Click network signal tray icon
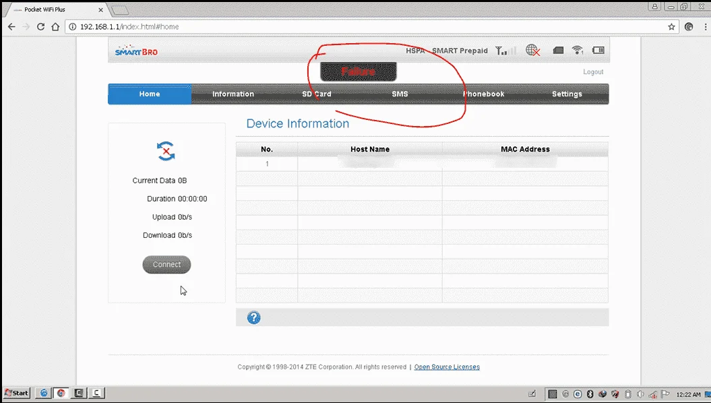 tap(652, 394)
